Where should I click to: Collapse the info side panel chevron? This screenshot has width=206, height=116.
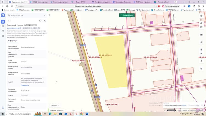[x=49, y=15]
